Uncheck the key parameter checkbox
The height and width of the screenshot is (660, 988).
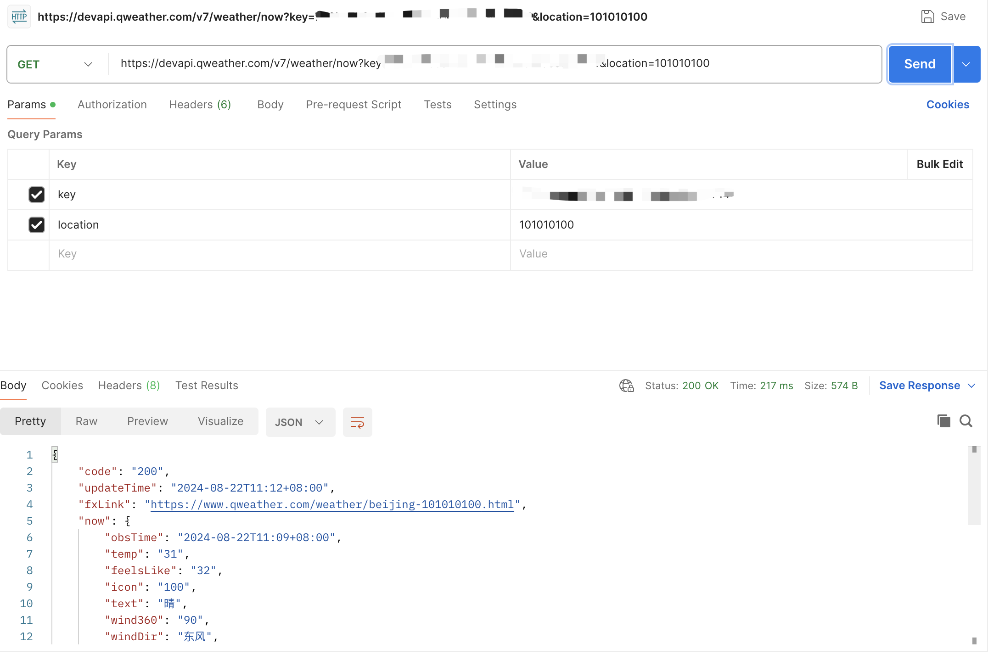[x=37, y=195]
